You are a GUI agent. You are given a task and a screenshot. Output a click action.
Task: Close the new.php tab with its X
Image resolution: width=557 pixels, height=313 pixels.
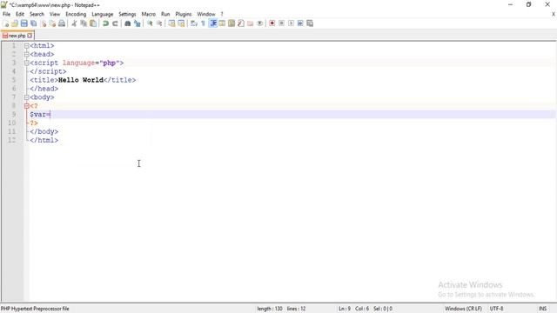click(x=30, y=36)
